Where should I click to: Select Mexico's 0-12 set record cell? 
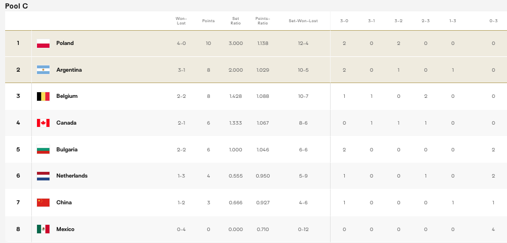(x=303, y=229)
